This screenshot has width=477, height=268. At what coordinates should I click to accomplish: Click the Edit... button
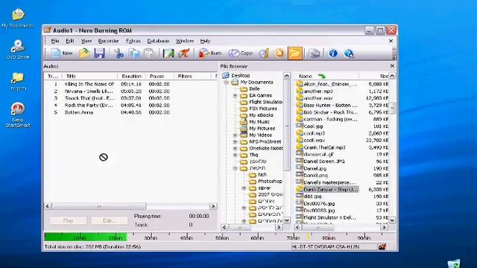click(110, 220)
